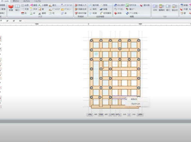Open the Help ribbon tab

pos(38,1)
